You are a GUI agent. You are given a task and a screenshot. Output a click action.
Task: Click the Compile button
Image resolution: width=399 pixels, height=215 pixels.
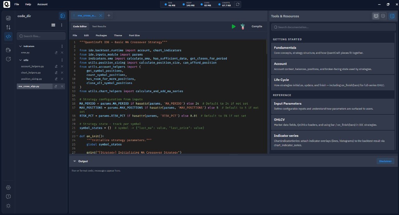257,26
